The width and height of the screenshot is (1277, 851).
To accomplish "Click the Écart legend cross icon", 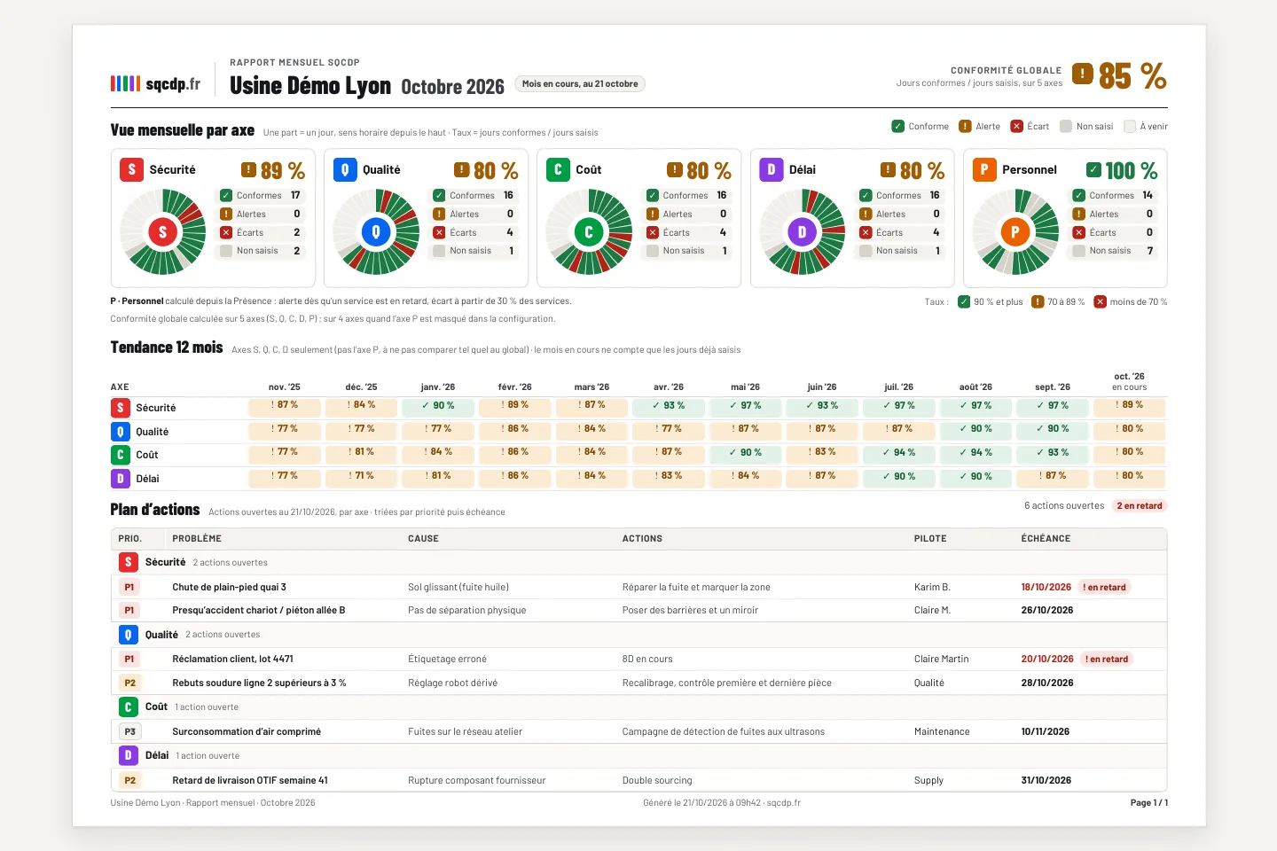I will [x=1016, y=126].
